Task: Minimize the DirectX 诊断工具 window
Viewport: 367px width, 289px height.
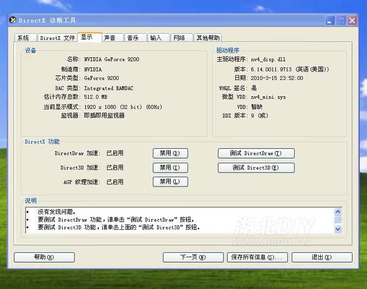Action: click(x=330, y=21)
